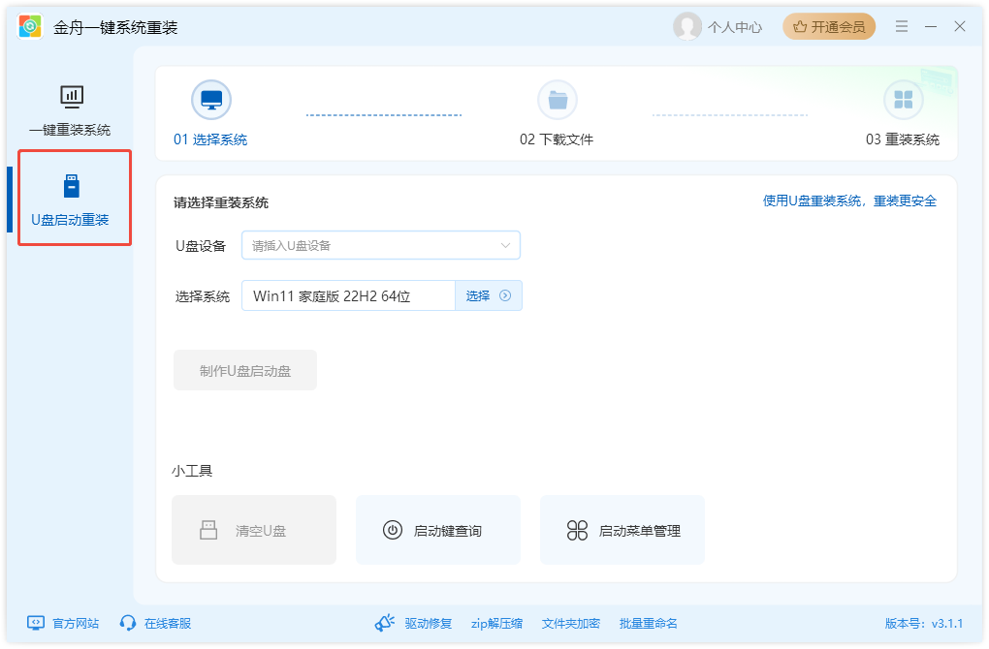This screenshot has width=989, height=649.
Task: Click the 02 下载文件 folder step icon
Action: tap(557, 100)
